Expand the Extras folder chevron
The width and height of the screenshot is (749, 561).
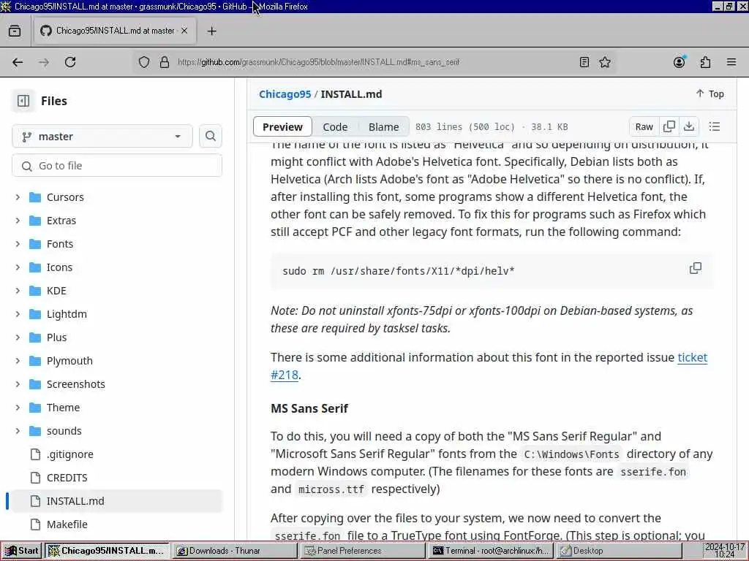18,221
